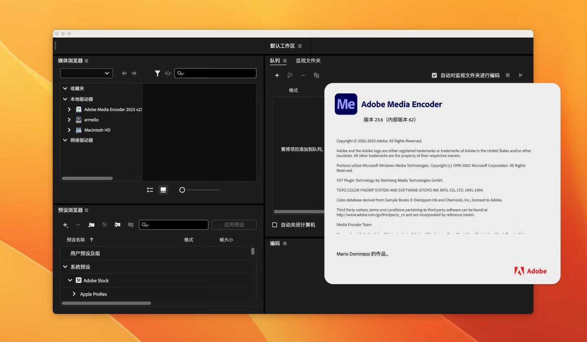Click the Copyright 2002-2023 Adobe line

[x=379, y=141]
